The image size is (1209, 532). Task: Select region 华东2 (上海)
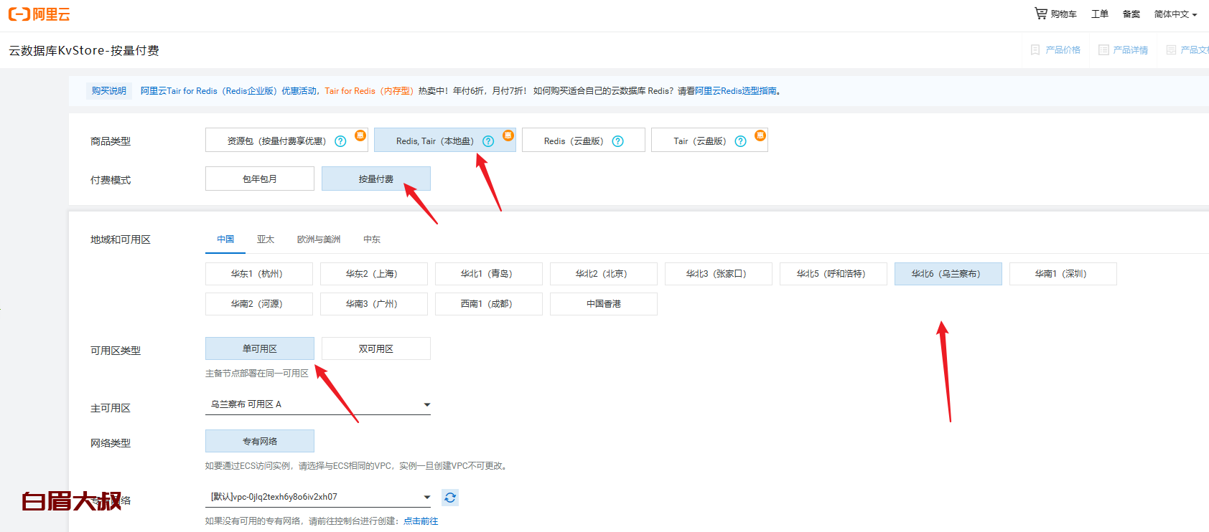pyautogui.click(x=374, y=274)
